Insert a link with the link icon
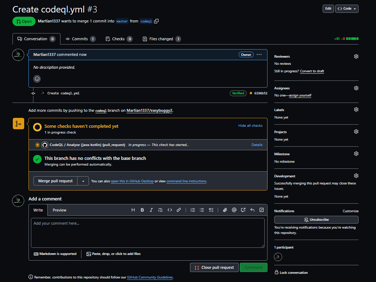376x282 pixels. coord(179,210)
